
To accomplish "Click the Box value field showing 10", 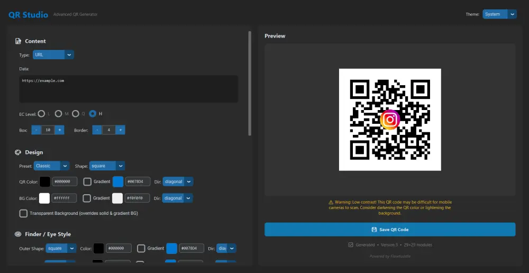I will 48,130.
